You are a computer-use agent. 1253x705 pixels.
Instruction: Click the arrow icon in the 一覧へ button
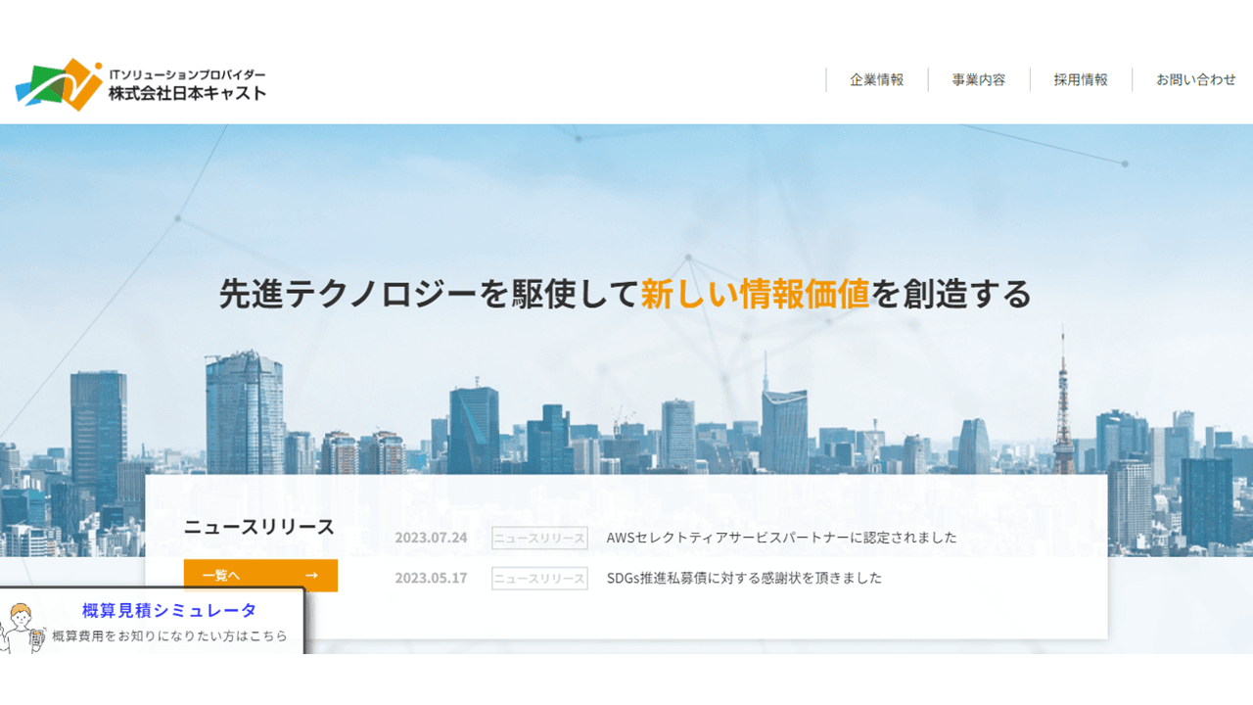coord(311,576)
